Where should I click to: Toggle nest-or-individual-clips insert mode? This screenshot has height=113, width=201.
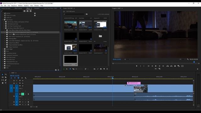tap(11, 78)
